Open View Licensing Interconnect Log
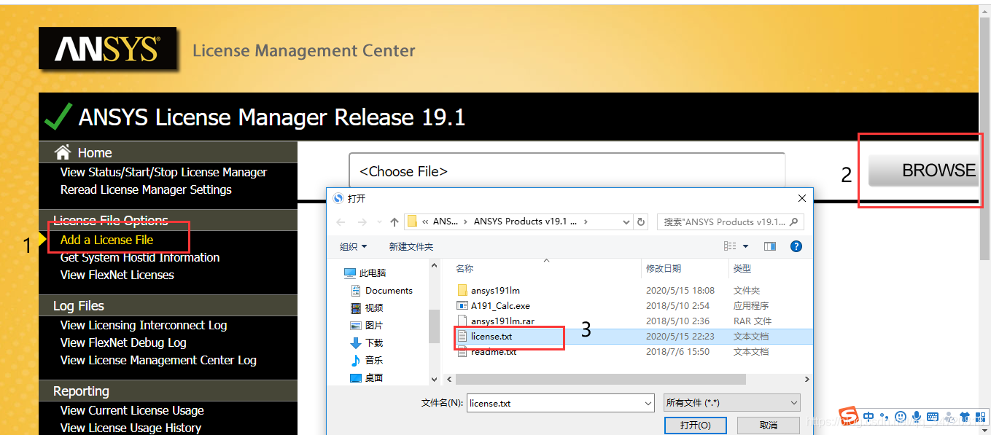991x435 pixels. (x=144, y=326)
